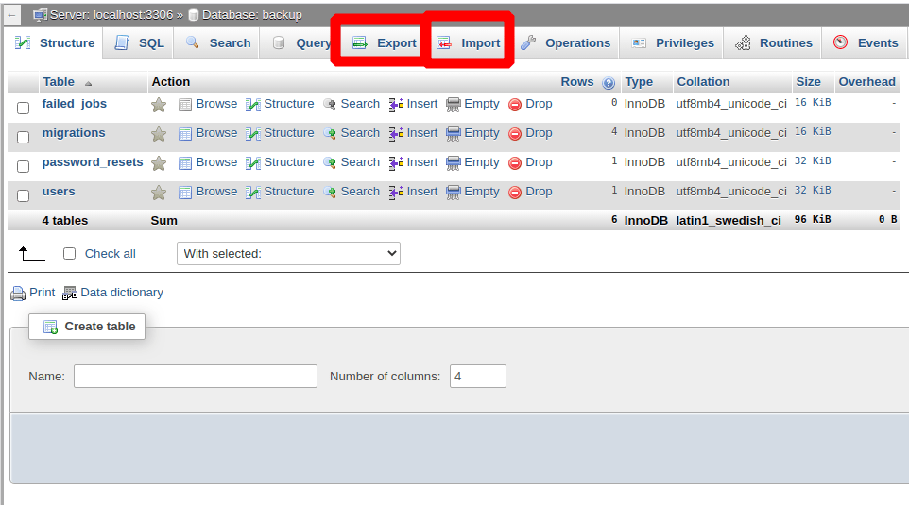Click Drop icon in migrations row
Screen dimensions: 909x505
pyautogui.click(x=515, y=134)
